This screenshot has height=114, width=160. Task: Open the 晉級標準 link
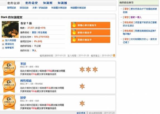point(81,113)
